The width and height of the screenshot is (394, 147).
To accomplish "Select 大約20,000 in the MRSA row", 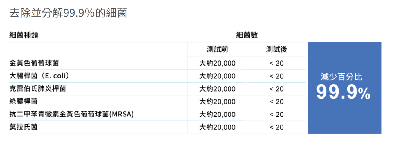I will (x=217, y=115).
